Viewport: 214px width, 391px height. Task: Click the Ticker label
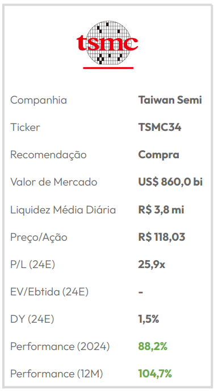25,127
